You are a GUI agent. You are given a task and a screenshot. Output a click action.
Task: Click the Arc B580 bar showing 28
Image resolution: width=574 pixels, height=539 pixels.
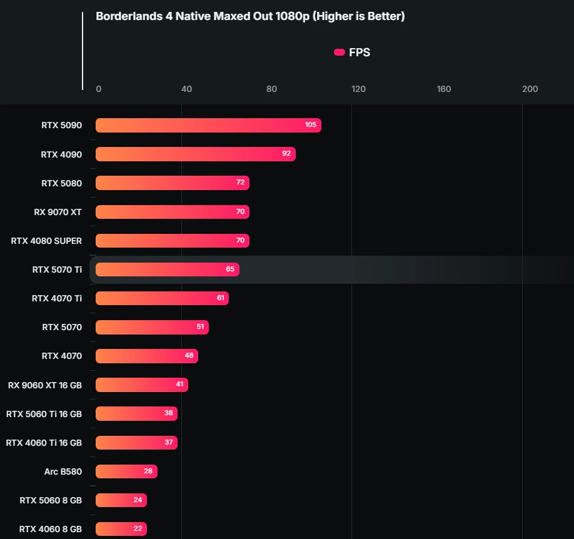point(127,471)
